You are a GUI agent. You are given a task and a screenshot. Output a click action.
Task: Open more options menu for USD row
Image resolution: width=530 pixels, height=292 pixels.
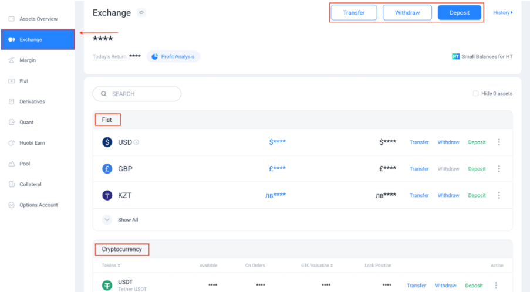499,142
